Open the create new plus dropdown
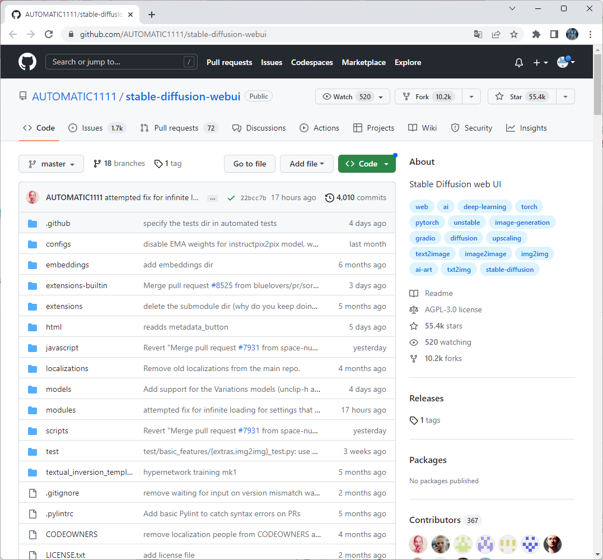603x560 pixels. (540, 62)
